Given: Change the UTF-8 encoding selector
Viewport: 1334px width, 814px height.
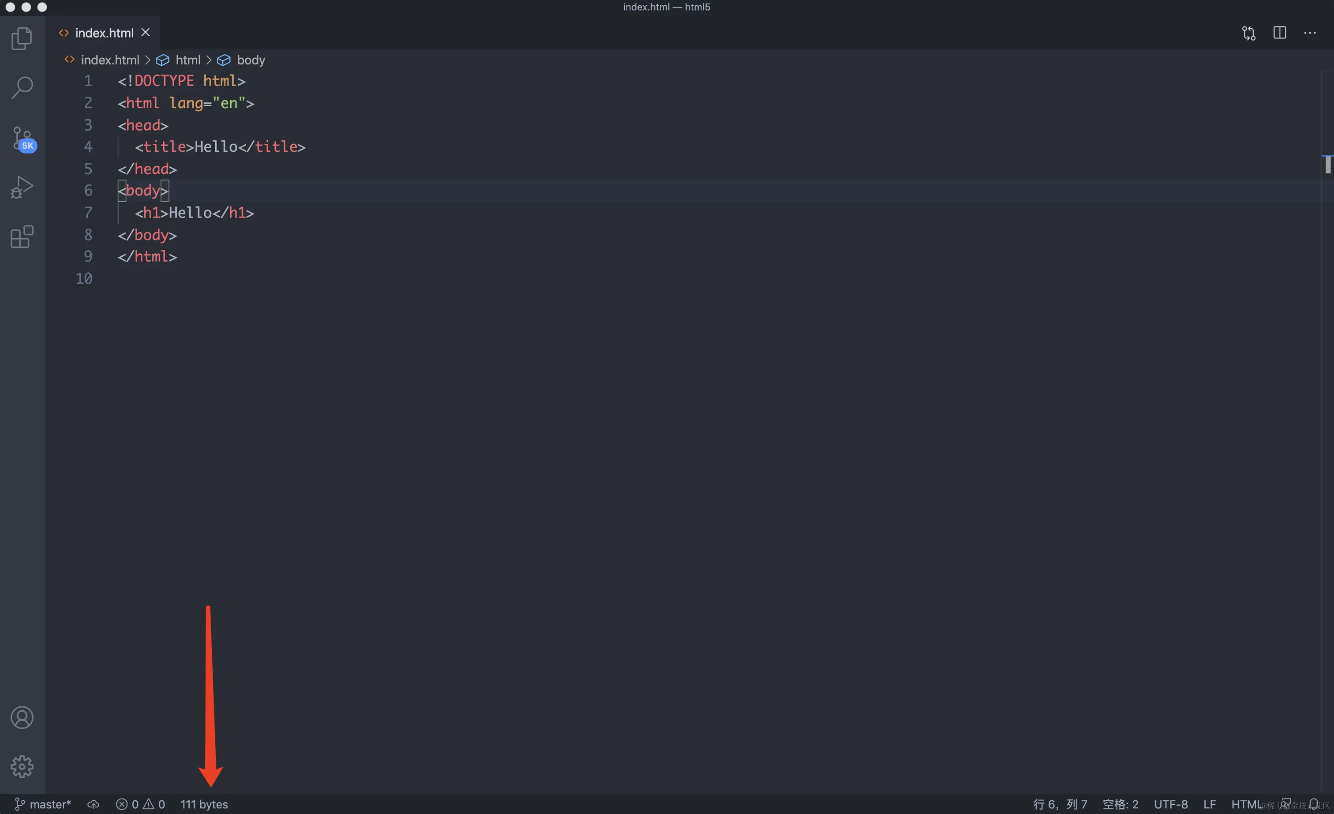Looking at the screenshot, I should tap(1170, 804).
